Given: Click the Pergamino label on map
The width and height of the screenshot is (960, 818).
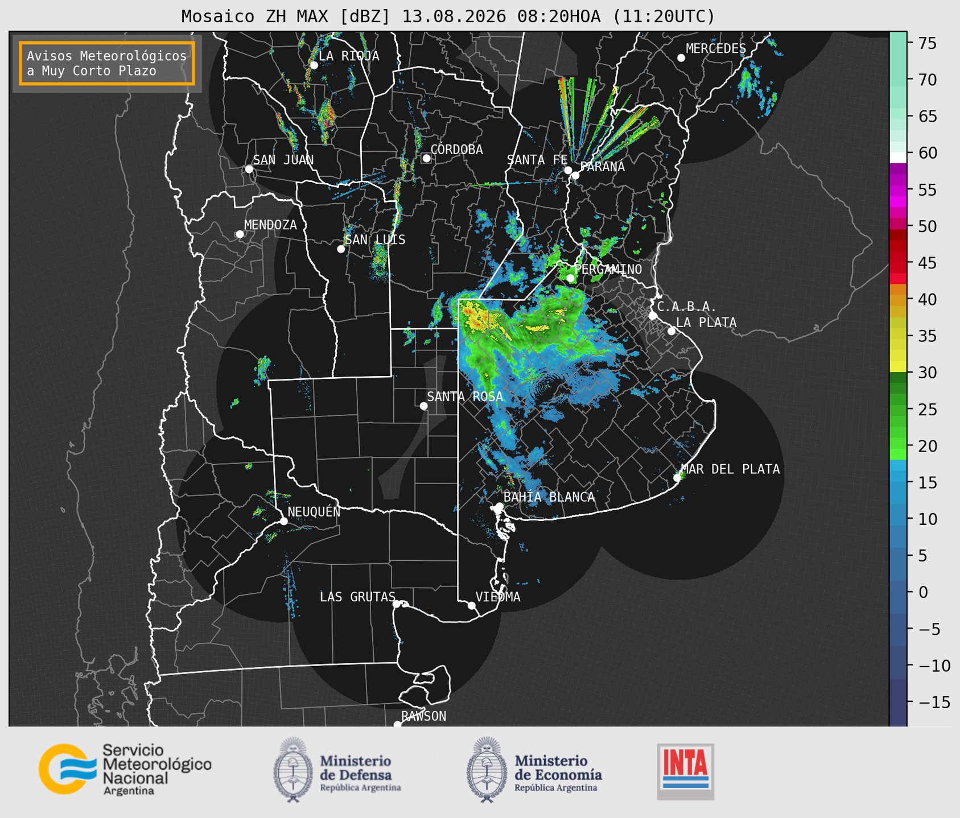Looking at the screenshot, I should point(608,270).
